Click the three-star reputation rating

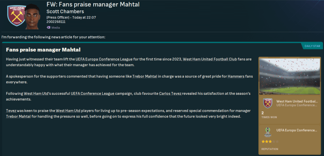click(267, 142)
